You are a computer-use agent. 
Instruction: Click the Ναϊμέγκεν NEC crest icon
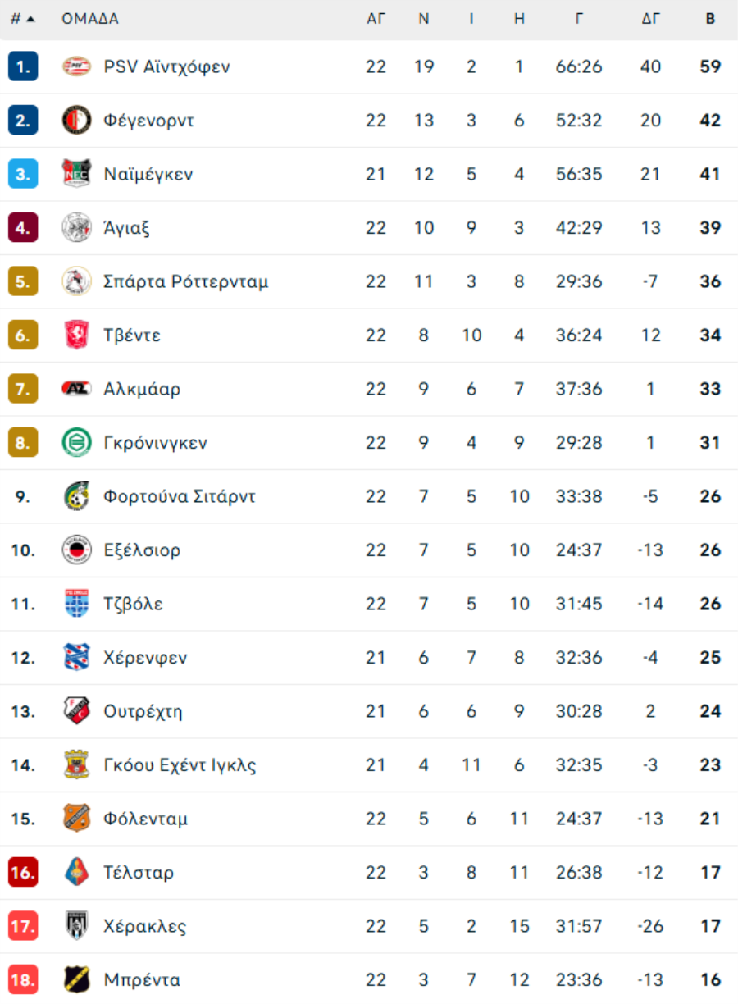tap(77, 174)
